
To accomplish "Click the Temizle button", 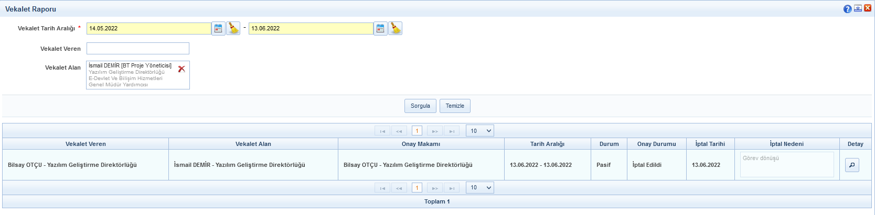I will [455, 106].
